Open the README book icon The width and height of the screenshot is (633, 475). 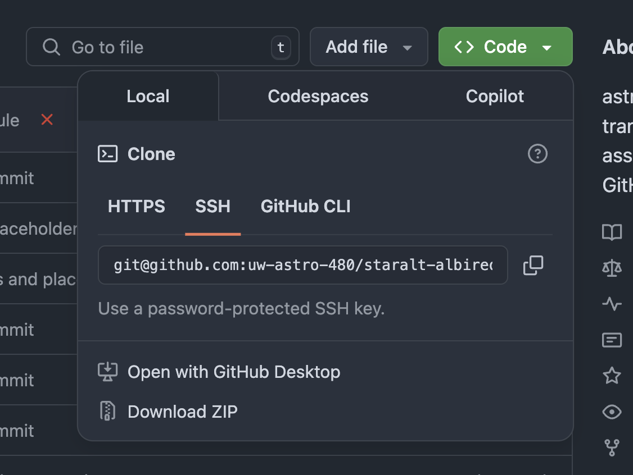(612, 233)
